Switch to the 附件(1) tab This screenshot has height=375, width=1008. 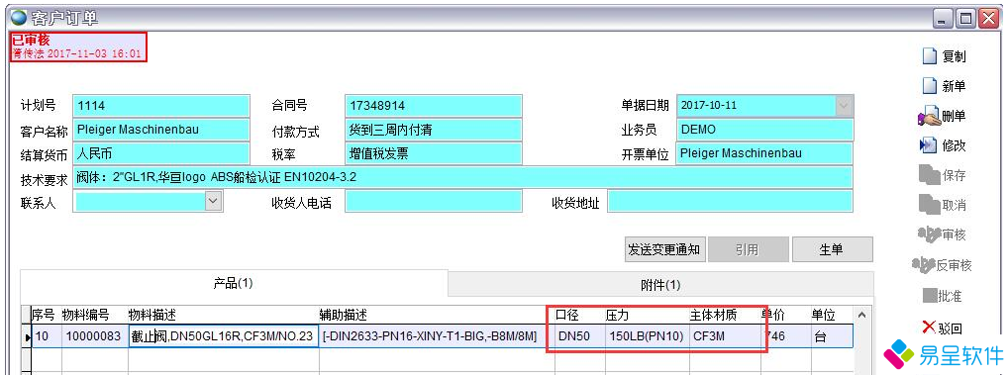[x=660, y=284]
